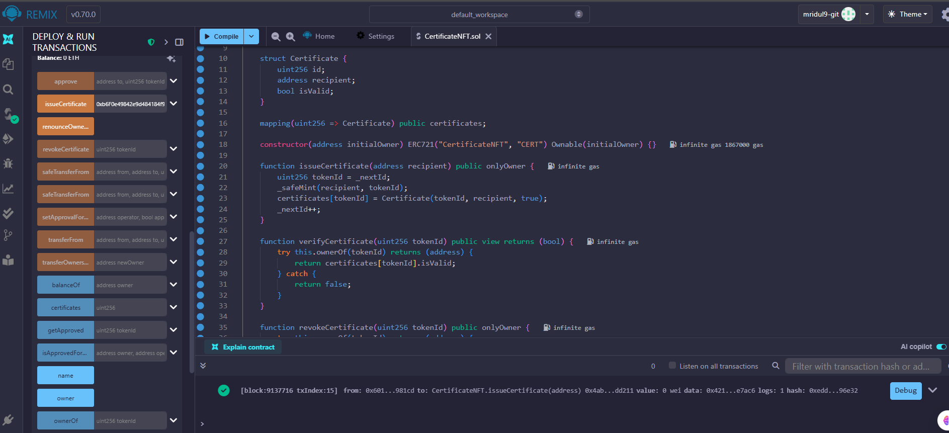Screen dimensions: 949x433
Task: Click the Debug button for the transaction
Action: click(x=905, y=390)
